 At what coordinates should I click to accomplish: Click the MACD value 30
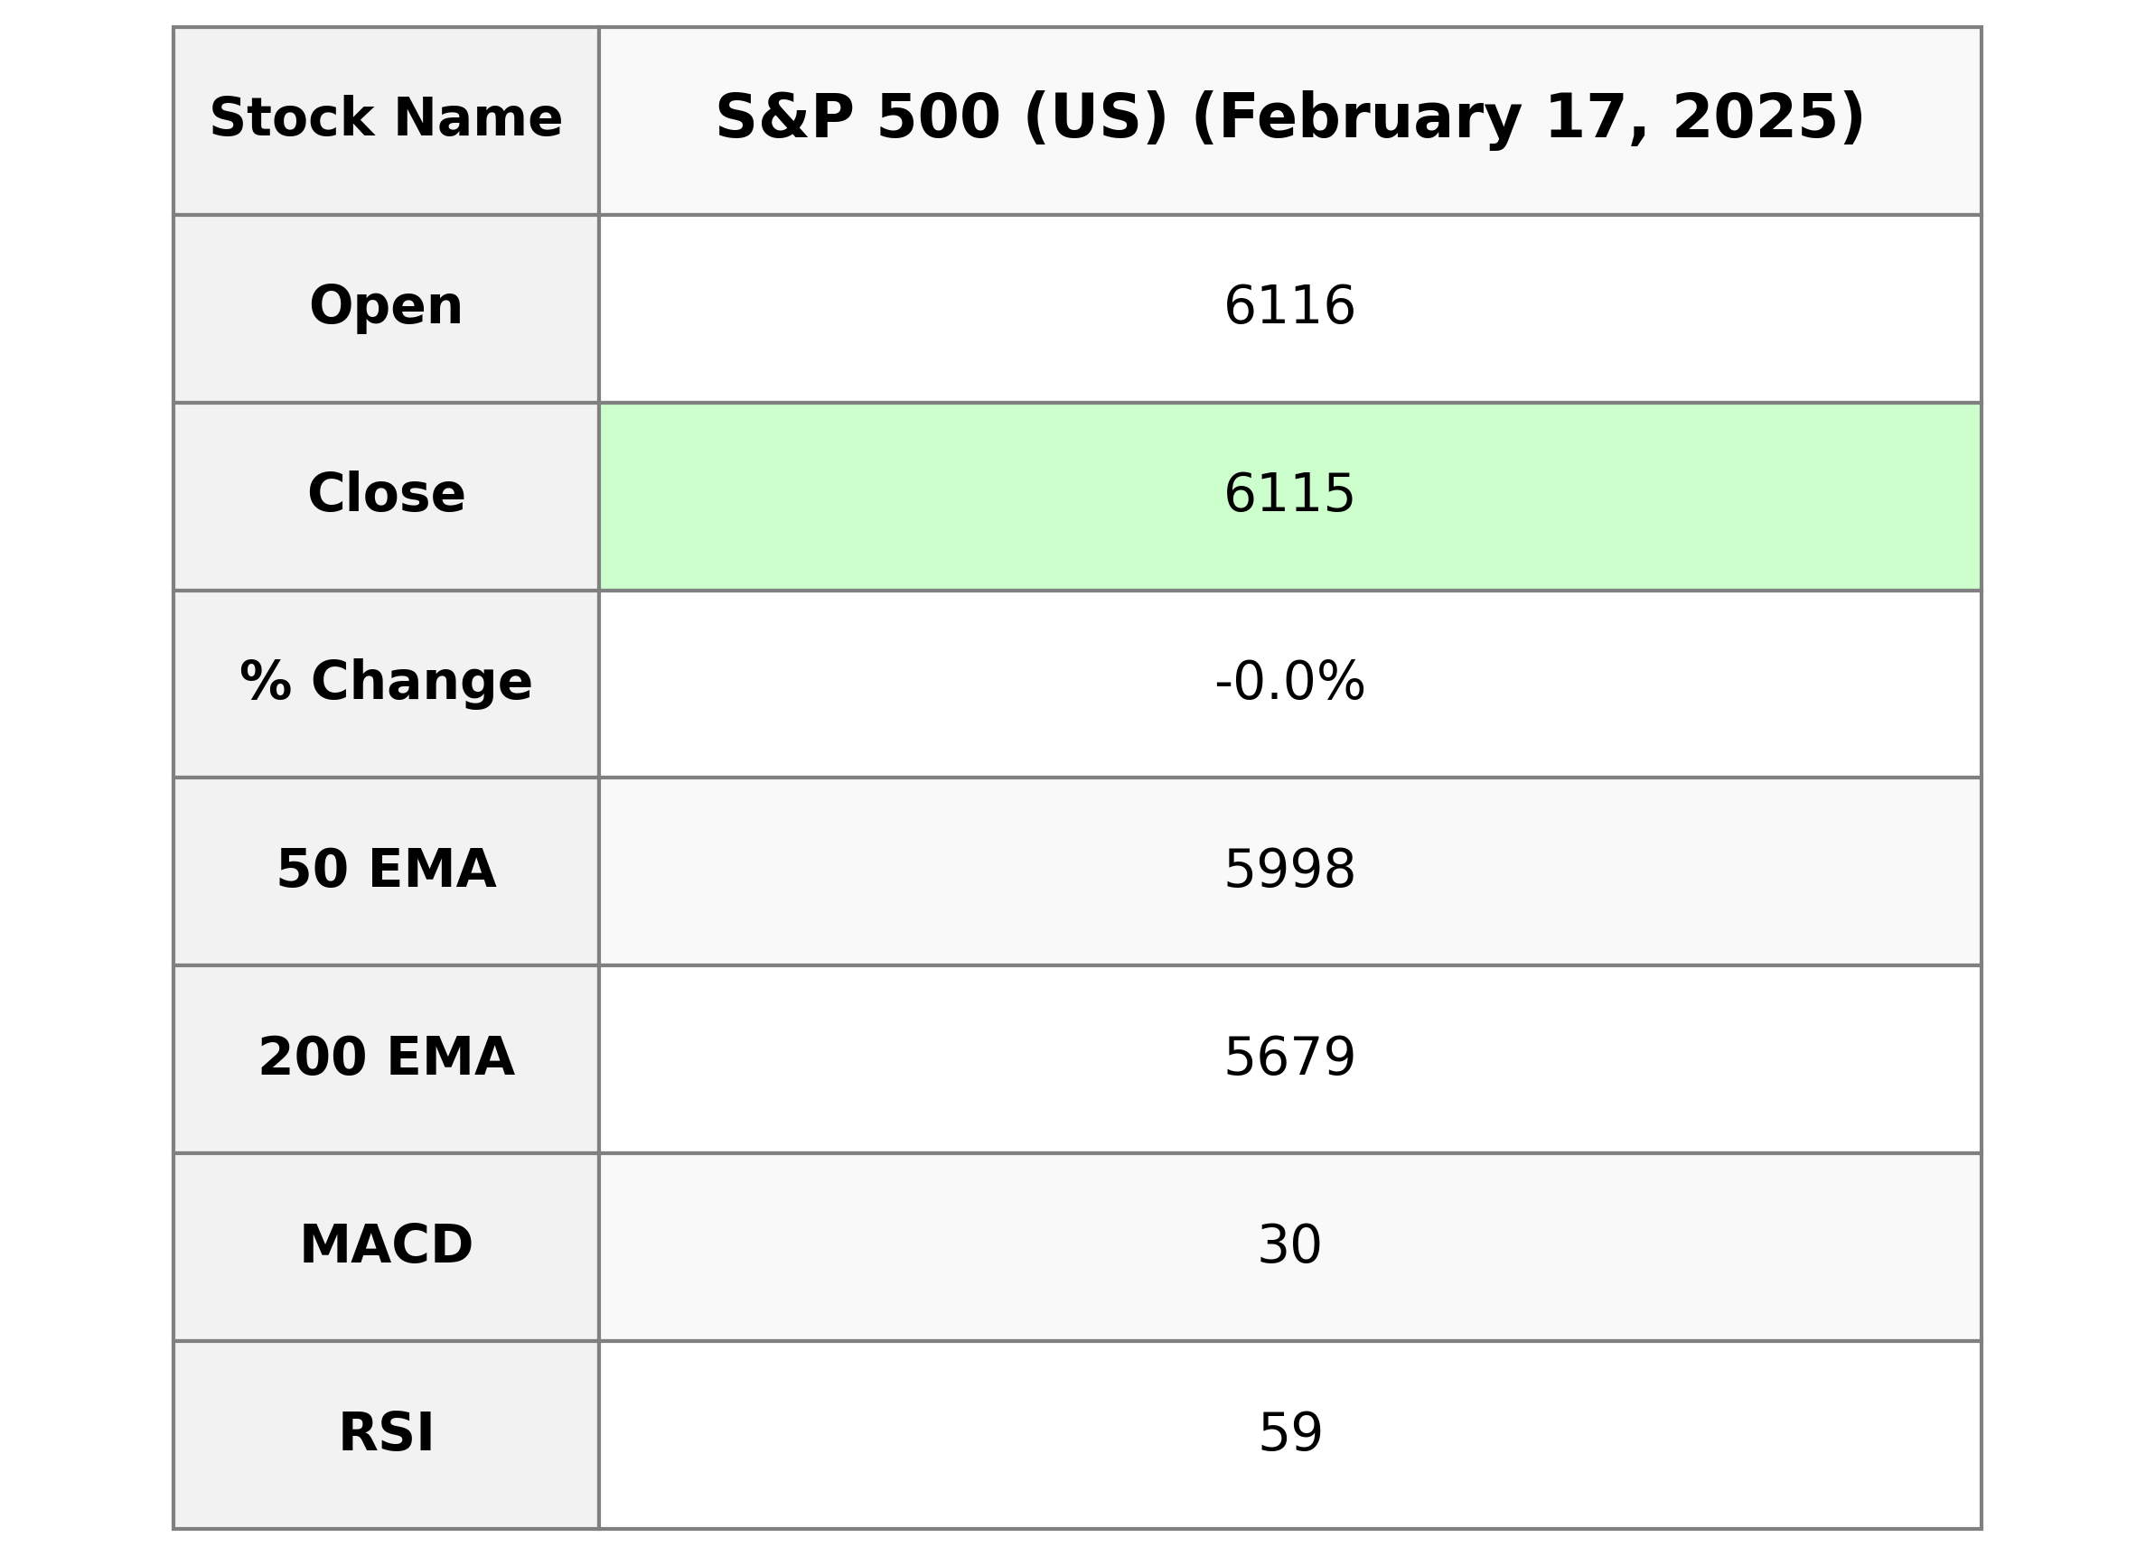point(1288,1244)
